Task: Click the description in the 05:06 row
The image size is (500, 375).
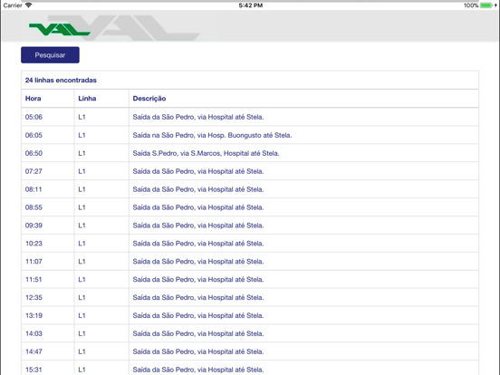Action: click(x=198, y=117)
